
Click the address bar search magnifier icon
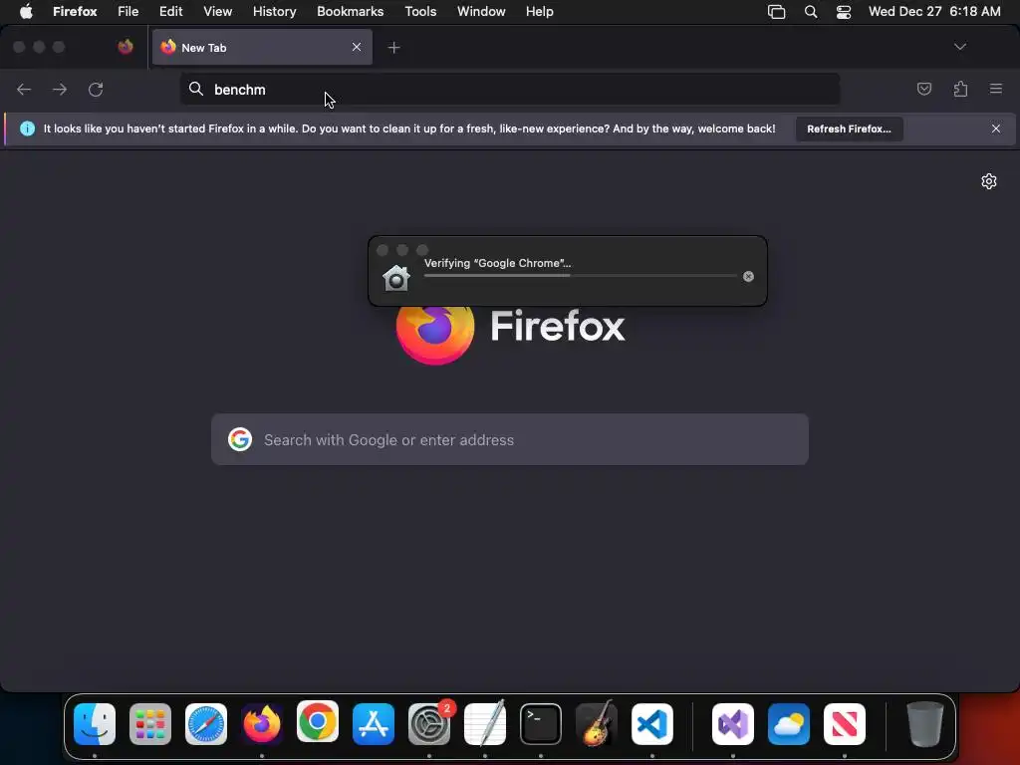pos(196,89)
